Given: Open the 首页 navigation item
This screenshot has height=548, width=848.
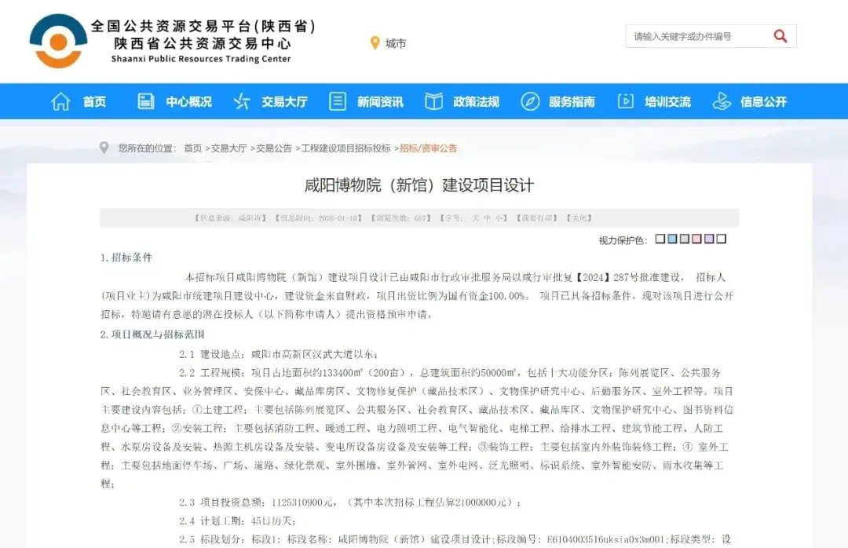Looking at the screenshot, I should (95, 102).
